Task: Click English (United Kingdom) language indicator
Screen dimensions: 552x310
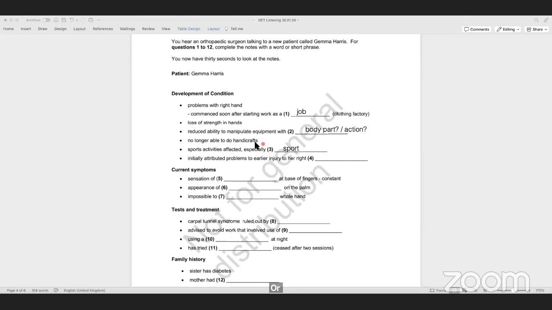Action: [x=85, y=291]
